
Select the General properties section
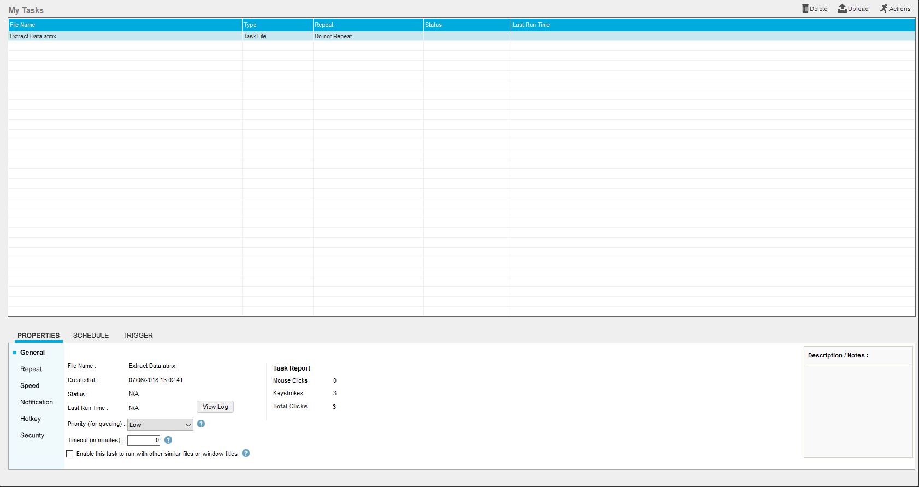coord(33,353)
